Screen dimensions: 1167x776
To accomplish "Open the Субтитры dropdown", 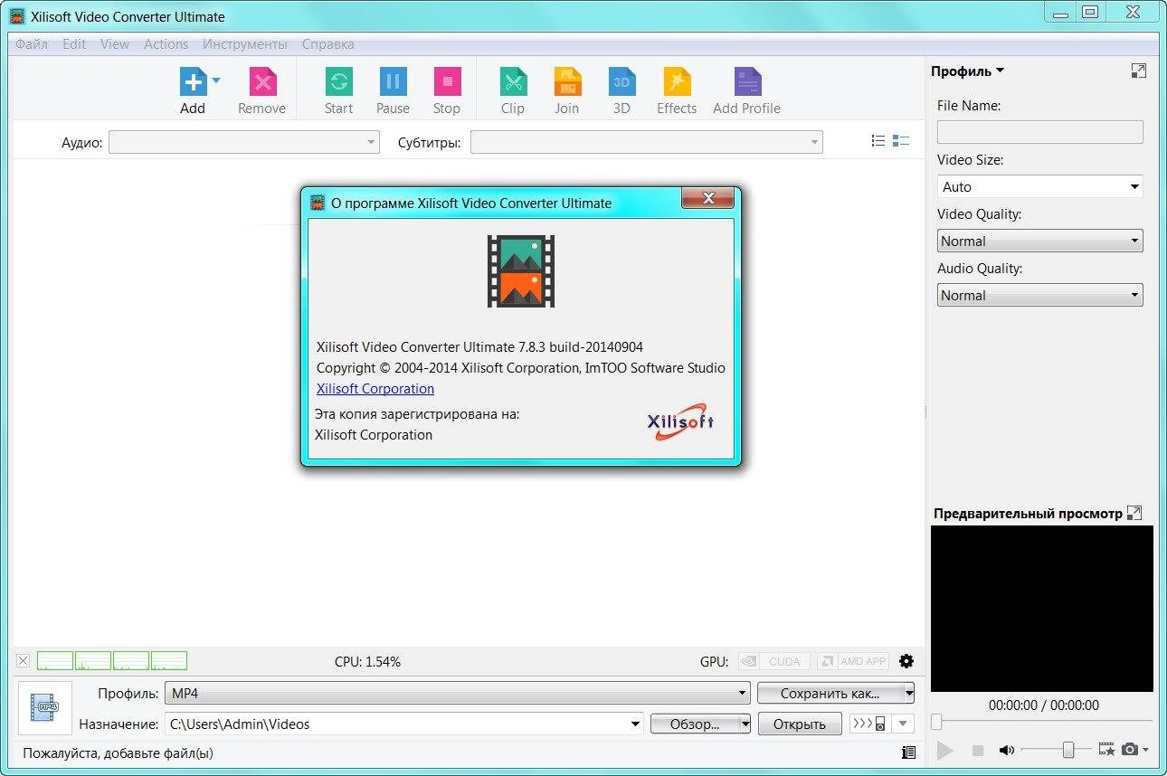I will coord(647,142).
